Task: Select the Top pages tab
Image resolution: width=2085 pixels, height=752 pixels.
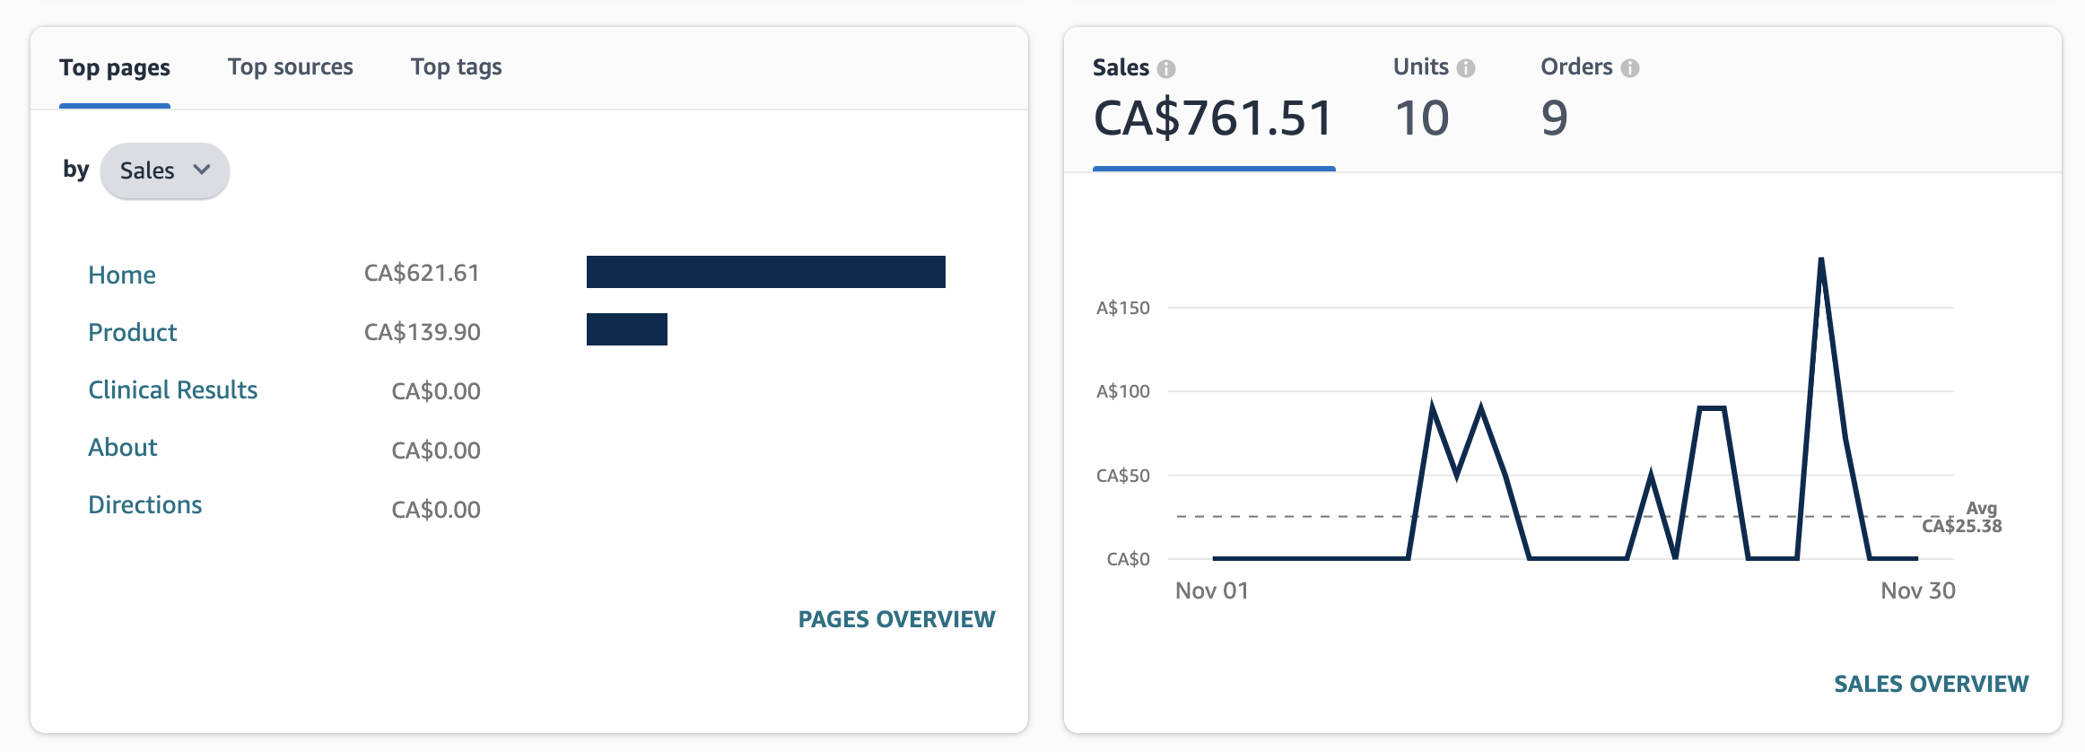Action: pos(115,68)
